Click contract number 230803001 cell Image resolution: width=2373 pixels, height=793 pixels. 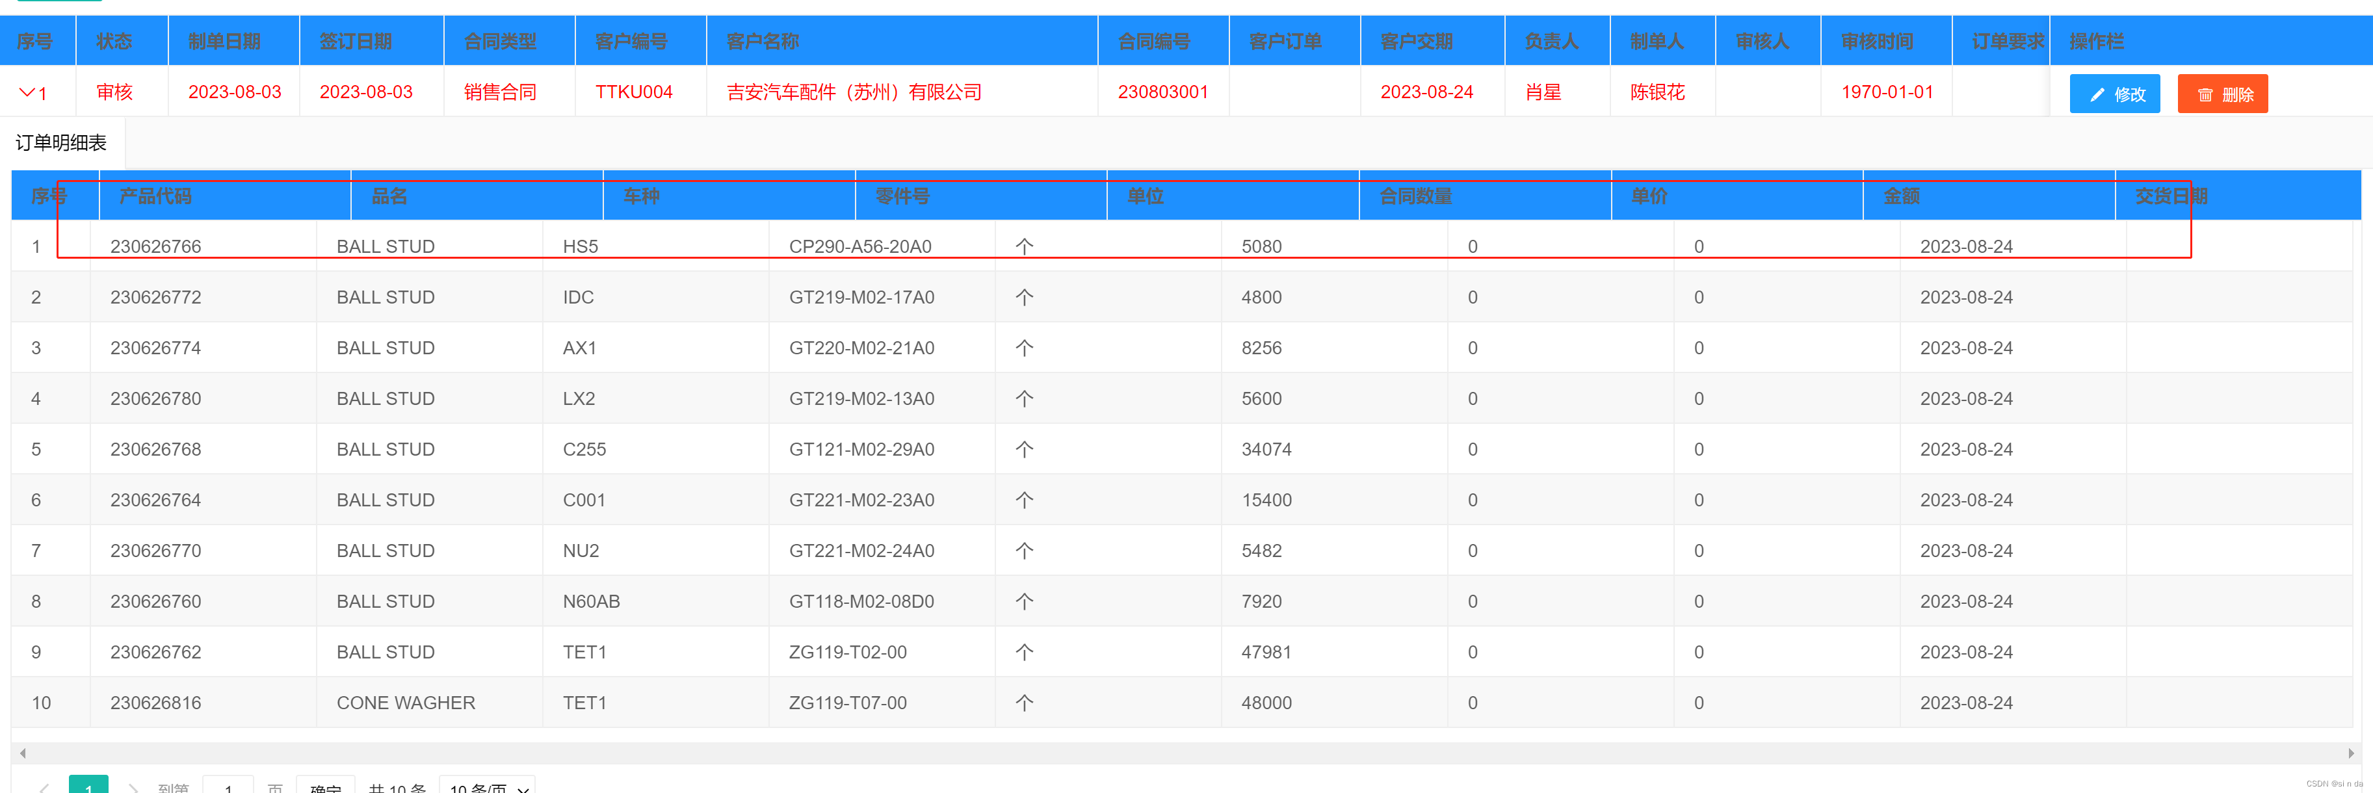click(1162, 92)
